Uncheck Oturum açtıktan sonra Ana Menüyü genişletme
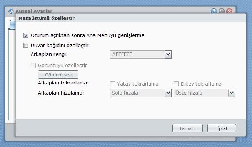The width and height of the screenshot is (252, 147). (26, 35)
